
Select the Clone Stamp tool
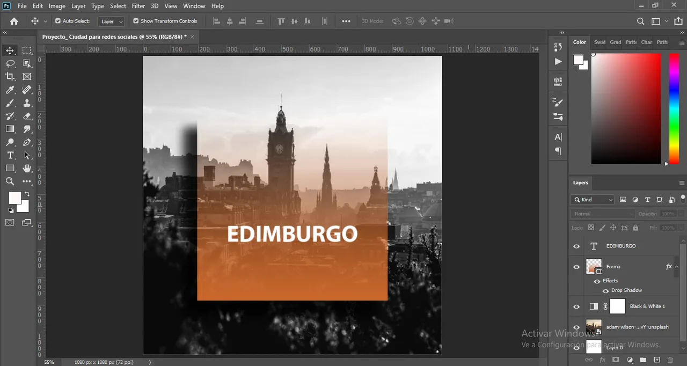[27, 103]
